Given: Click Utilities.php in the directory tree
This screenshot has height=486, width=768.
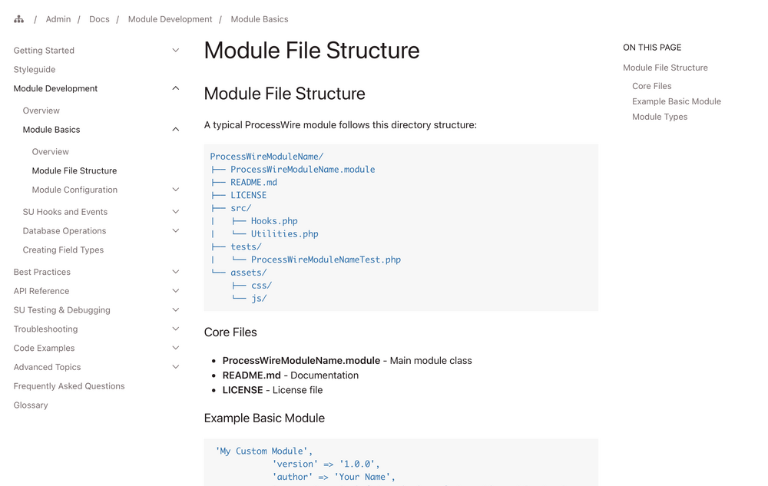Looking at the screenshot, I should (285, 234).
